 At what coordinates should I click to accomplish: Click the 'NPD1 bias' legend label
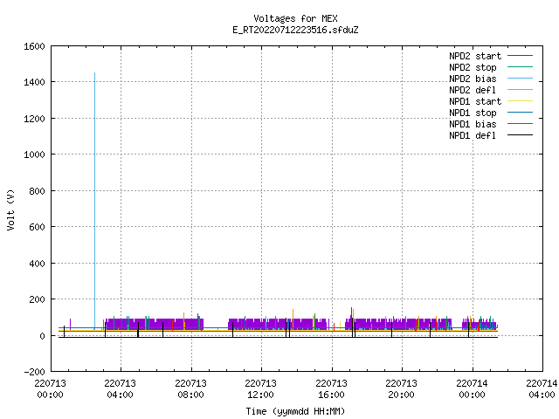pos(473,124)
